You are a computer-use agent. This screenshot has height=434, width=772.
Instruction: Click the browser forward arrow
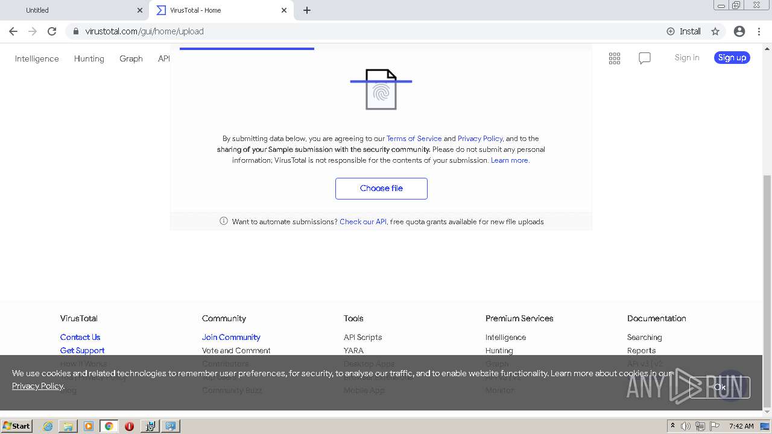point(33,31)
